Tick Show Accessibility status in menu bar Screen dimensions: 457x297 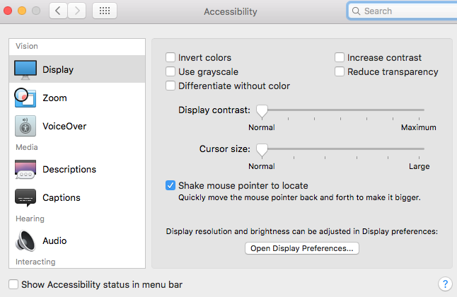point(13,284)
